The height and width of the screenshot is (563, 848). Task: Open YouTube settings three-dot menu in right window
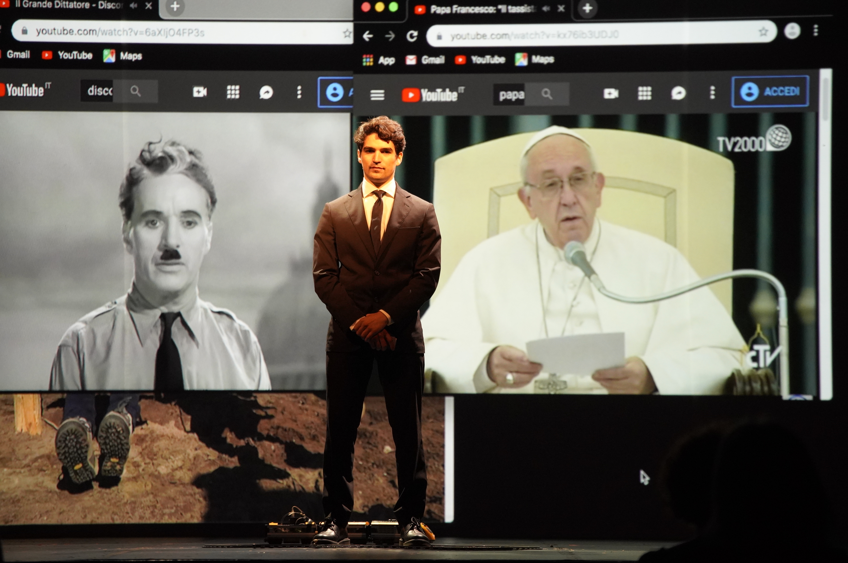pyautogui.click(x=712, y=93)
